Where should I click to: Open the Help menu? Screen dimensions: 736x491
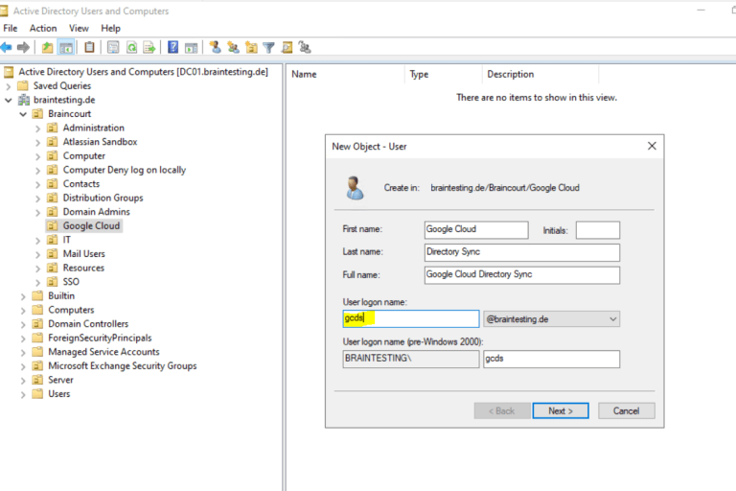pyautogui.click(x=111, y=28)
